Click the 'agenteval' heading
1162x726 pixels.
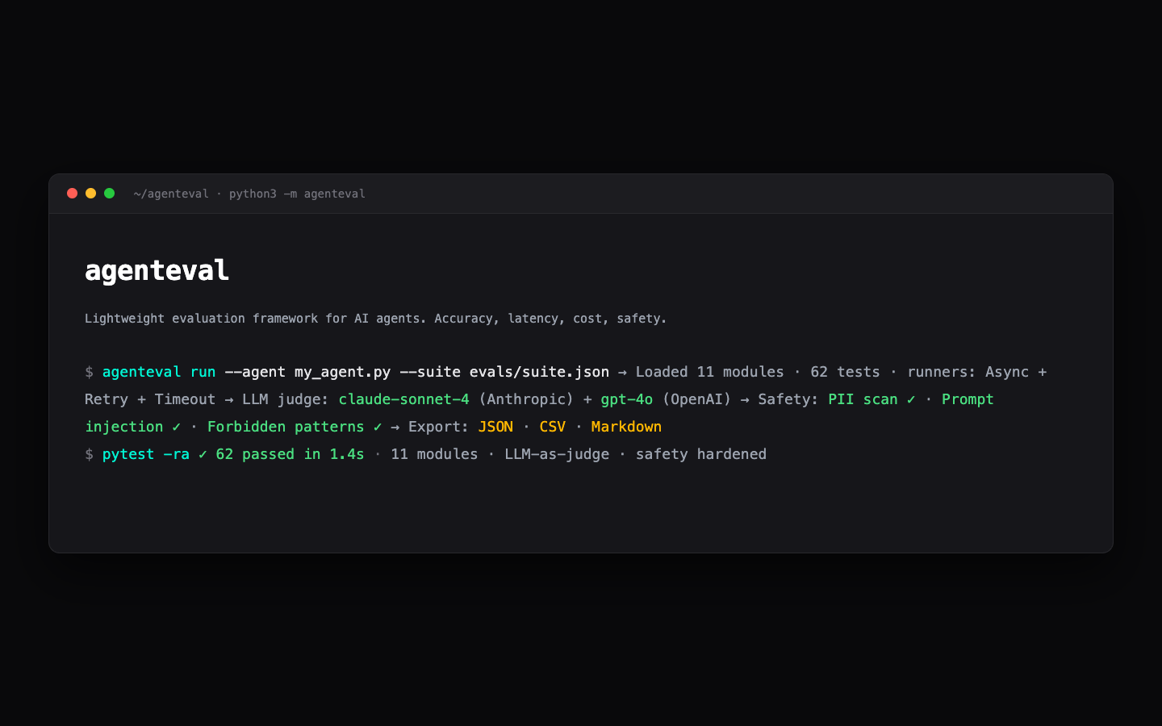[x=157, y=270]
